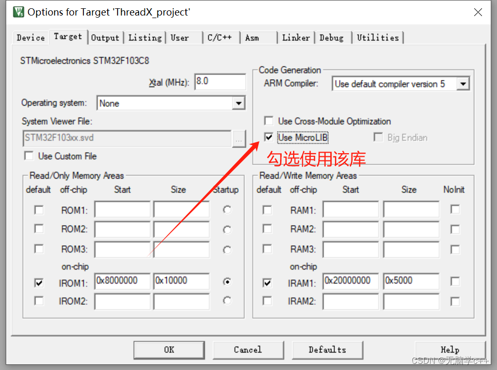The width and height of the screenshot is (497, 370).
Task: Go to the Utilities tab
Action: pyautogui.click(x=378, y=38)
